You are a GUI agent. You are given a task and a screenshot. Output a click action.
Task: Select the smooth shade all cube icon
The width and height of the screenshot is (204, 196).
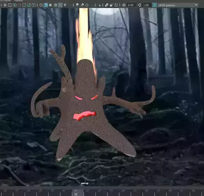pos(46,5)
